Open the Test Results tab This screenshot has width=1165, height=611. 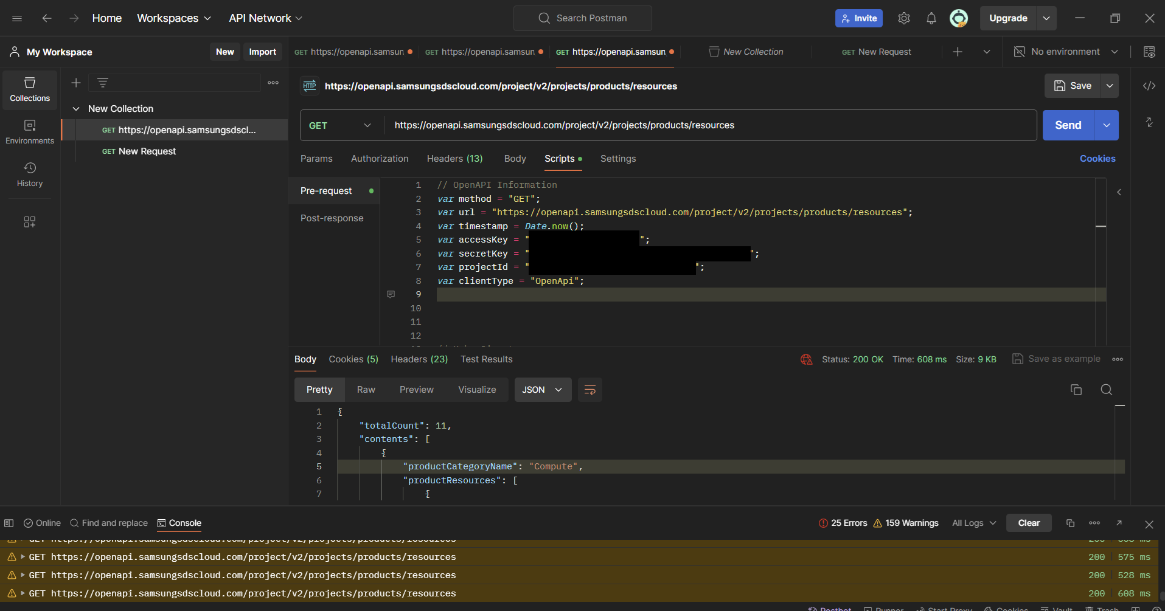tap(487, 359)
